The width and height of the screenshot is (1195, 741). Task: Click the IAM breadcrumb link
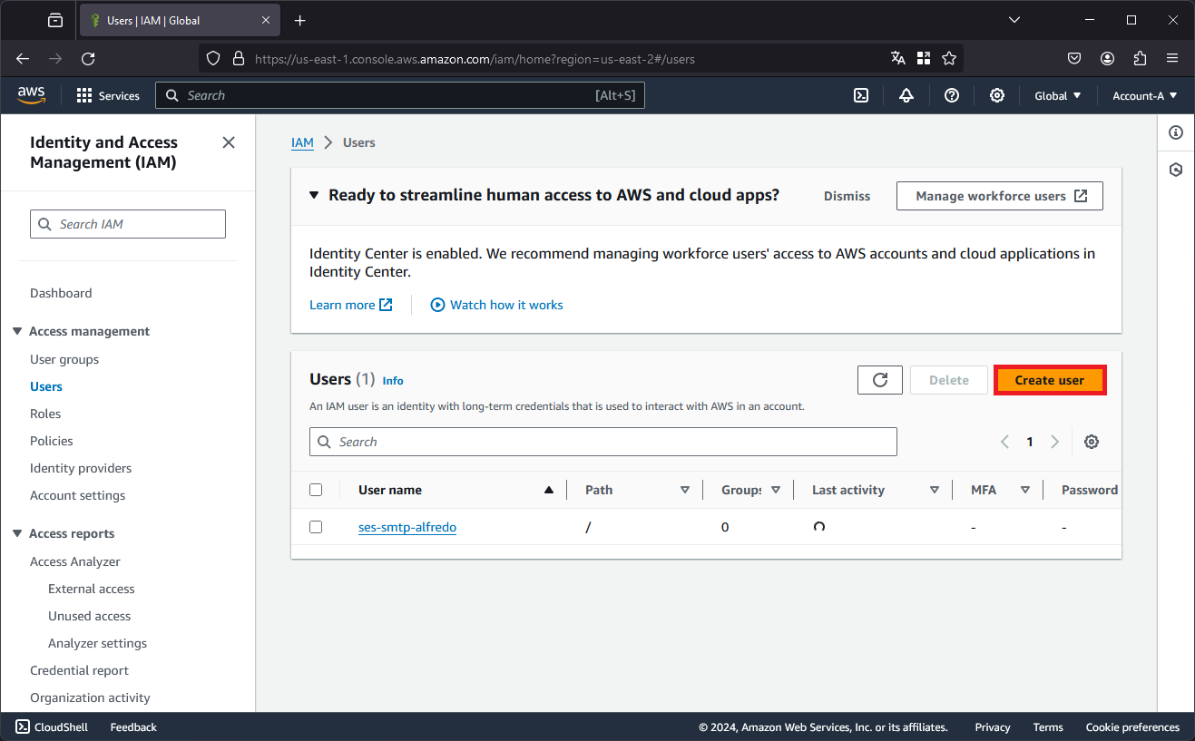302,142
